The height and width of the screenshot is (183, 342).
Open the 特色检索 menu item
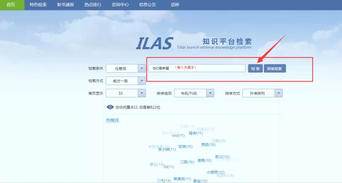(38, 5)
